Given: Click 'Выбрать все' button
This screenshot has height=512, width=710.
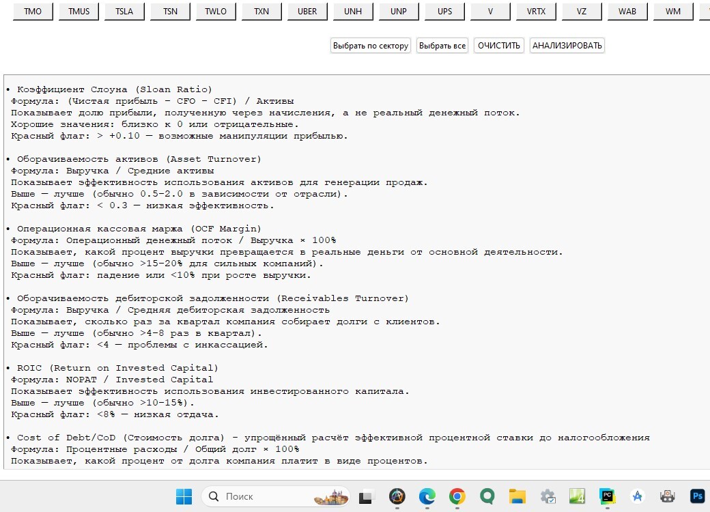Looking at the screenshot, I should click(x=442, y=45).
